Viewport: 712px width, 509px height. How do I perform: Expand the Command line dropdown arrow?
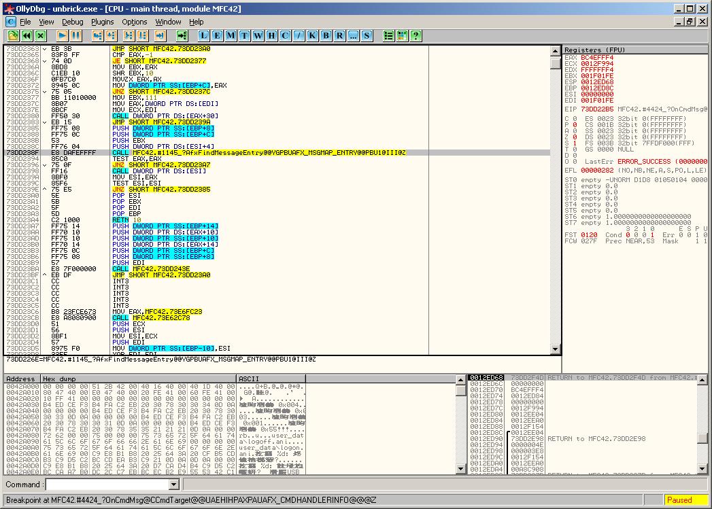173,485
